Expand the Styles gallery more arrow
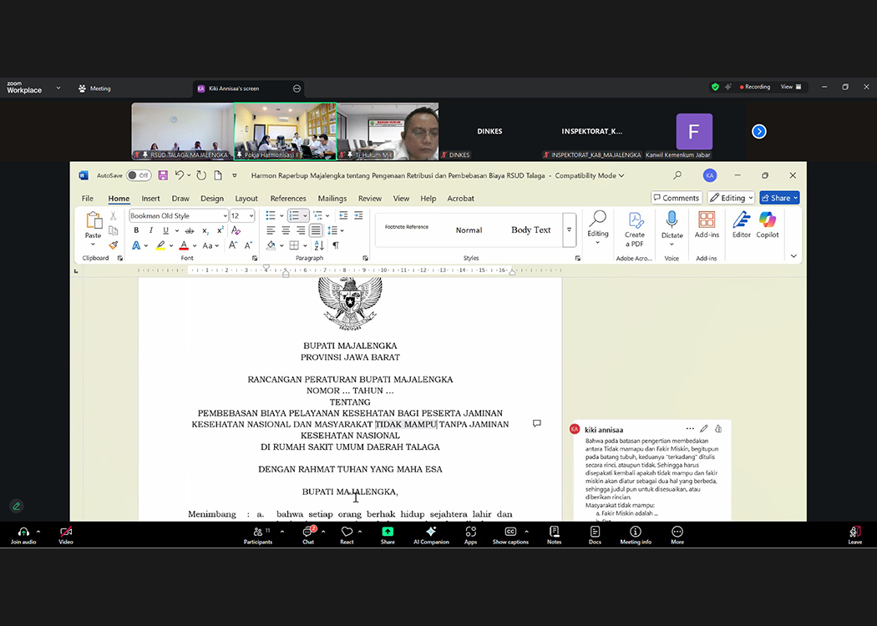 (x=570, y=230)
